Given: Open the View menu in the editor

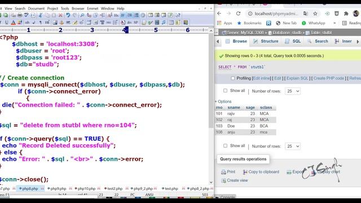Looking at the screenshot, I should pyautogui.click(x=8, y=8).
